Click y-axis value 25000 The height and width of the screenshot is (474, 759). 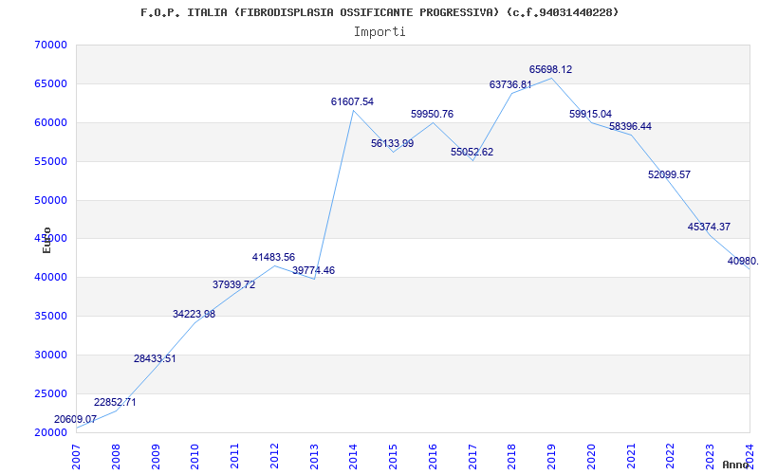tap(50, 393)
